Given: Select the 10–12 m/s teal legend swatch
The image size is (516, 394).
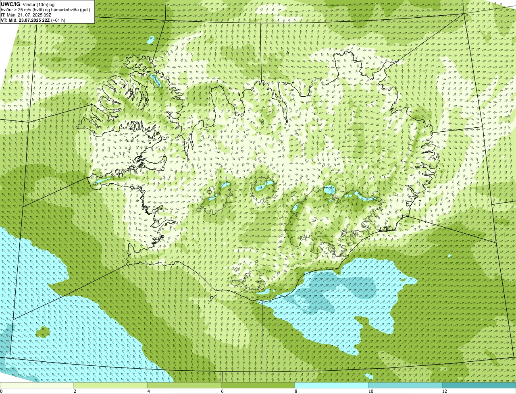Looking at the screenshot, I should tap(405, 386).
